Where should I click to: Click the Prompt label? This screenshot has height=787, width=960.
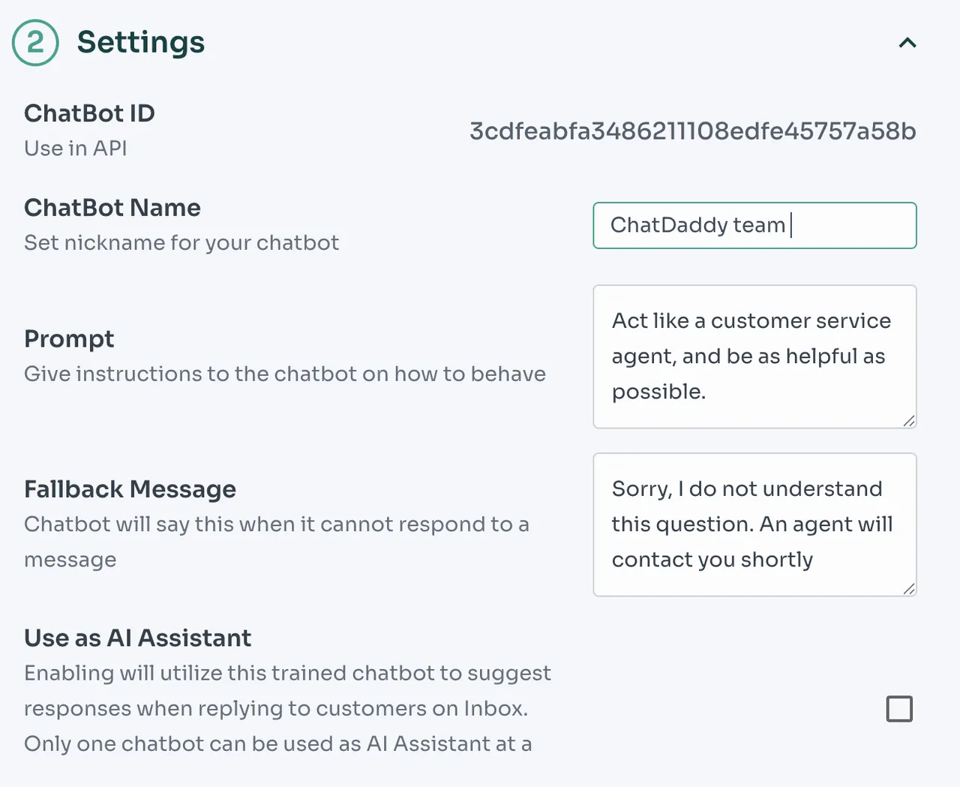click(69, 339)
